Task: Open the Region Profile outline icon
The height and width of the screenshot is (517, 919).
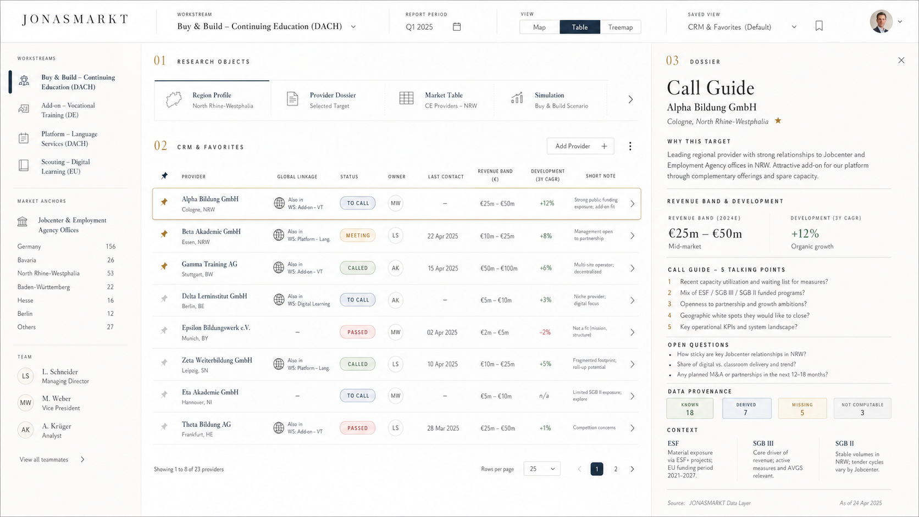Action: (x=174, y=99)
